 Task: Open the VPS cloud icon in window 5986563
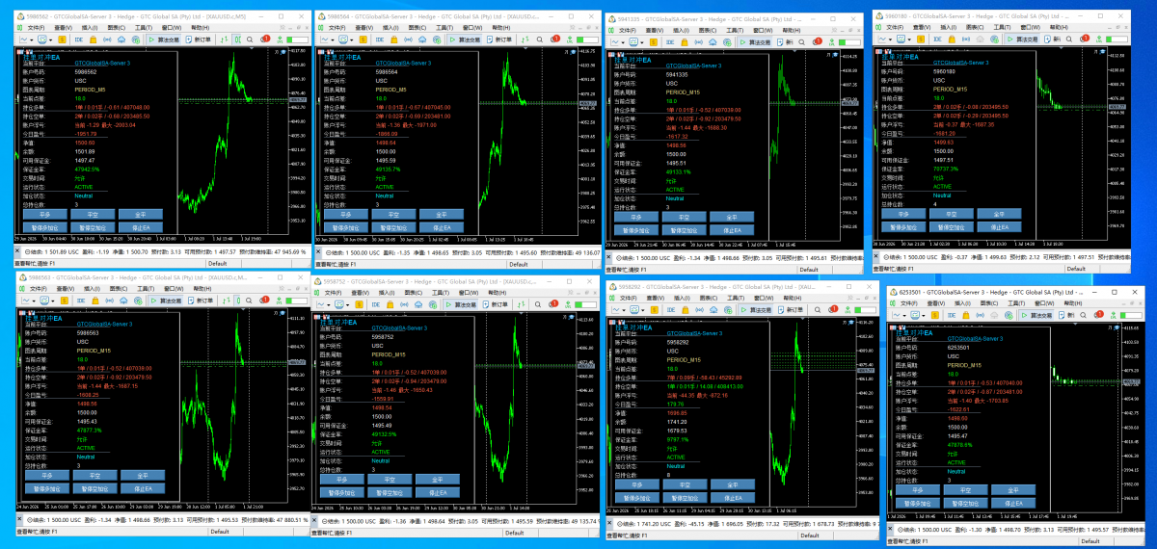coord(123,301)
